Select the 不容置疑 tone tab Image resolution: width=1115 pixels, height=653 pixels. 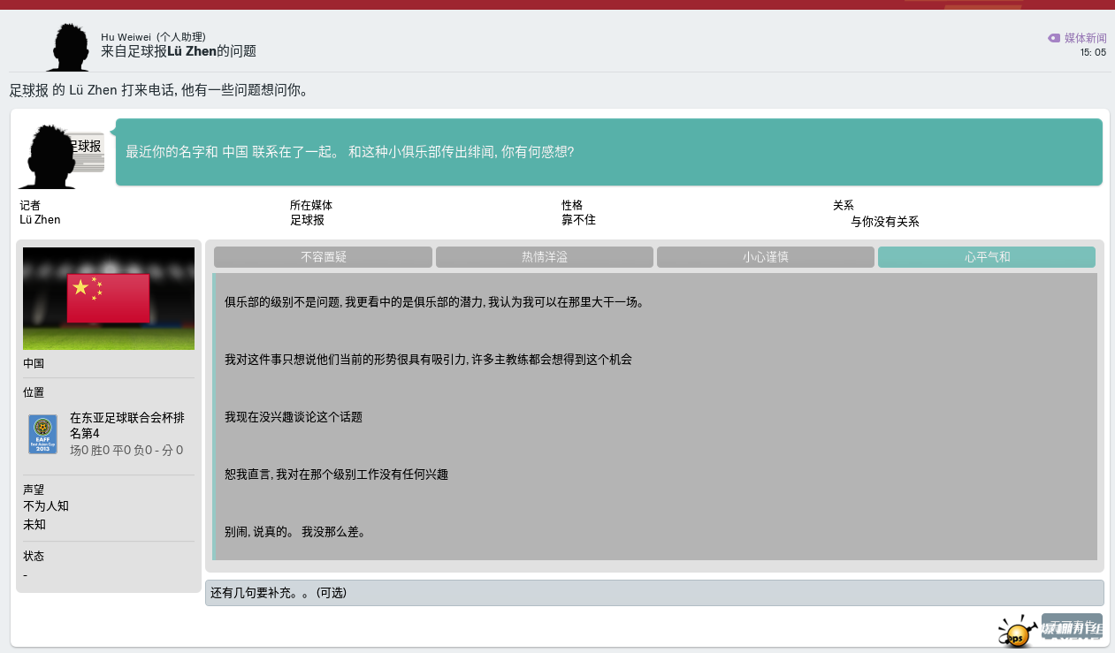pyautogui.click(x=323, y=257)
